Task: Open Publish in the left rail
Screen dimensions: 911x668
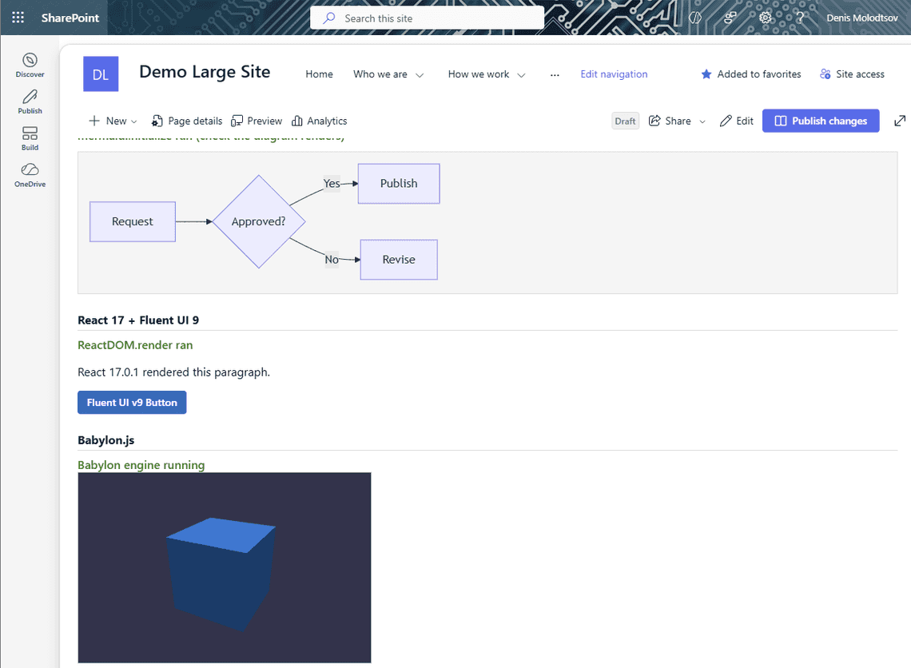Action: (30, 101)
